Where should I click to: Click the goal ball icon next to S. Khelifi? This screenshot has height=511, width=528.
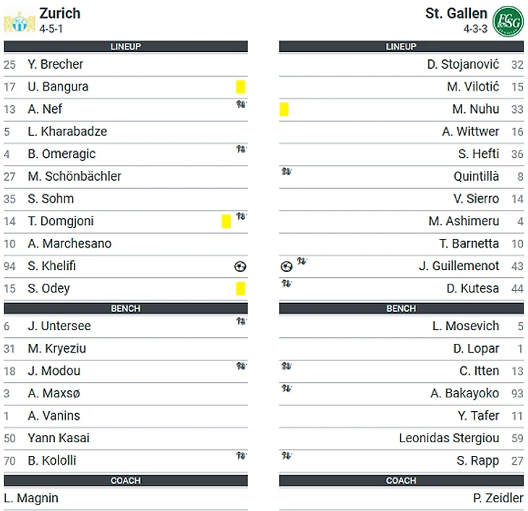pos(240,266)
